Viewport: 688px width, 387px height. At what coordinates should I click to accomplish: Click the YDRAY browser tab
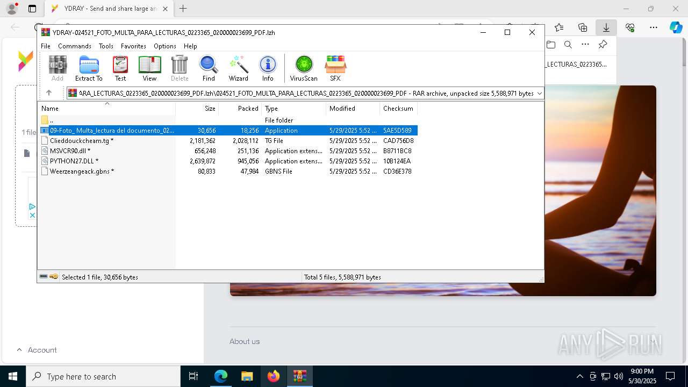click(110, 9)
